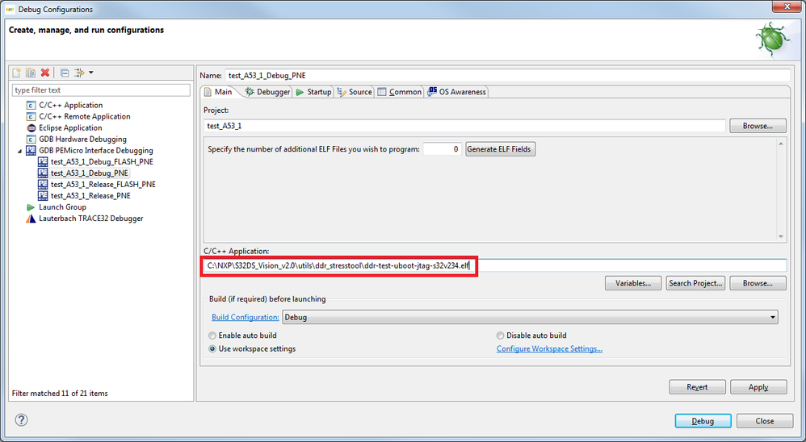Switch to the Startup tab
This screenshot has height=442, width=806.
pos(313,92)
